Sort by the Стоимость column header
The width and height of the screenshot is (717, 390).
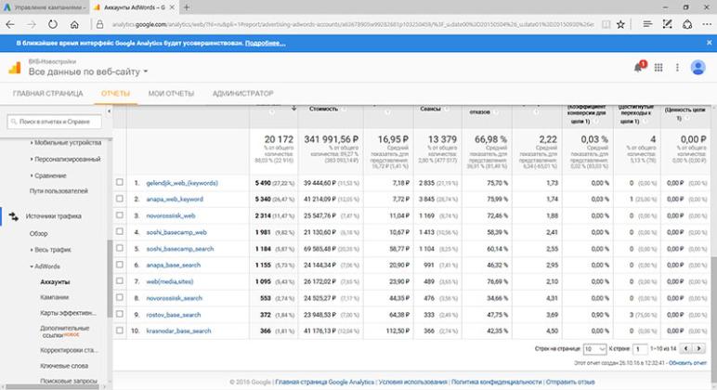tap(323, 109)
